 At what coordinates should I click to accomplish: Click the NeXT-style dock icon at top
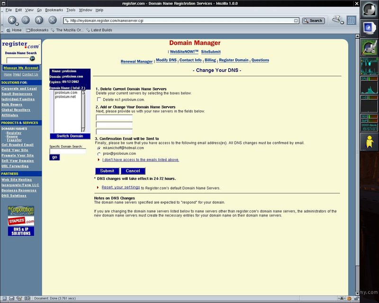pos(369,9)
